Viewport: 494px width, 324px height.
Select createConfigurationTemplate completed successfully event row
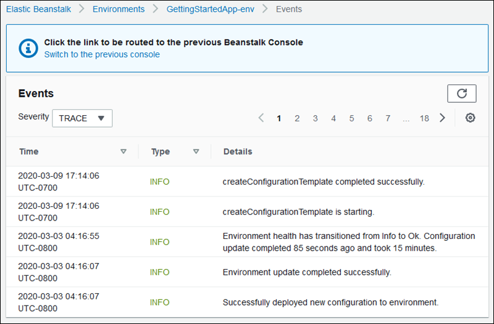point(323,182)
